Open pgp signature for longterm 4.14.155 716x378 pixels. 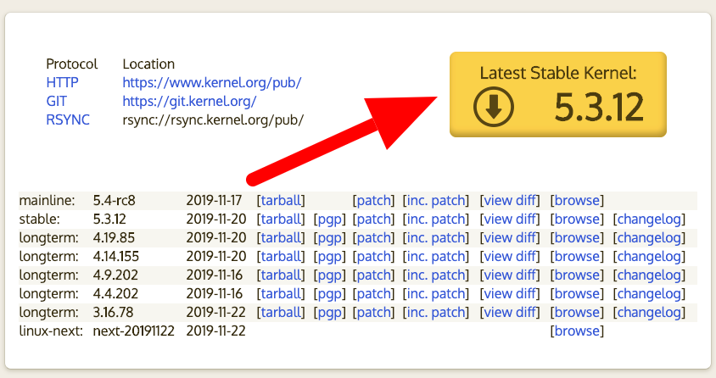(329, 257)
